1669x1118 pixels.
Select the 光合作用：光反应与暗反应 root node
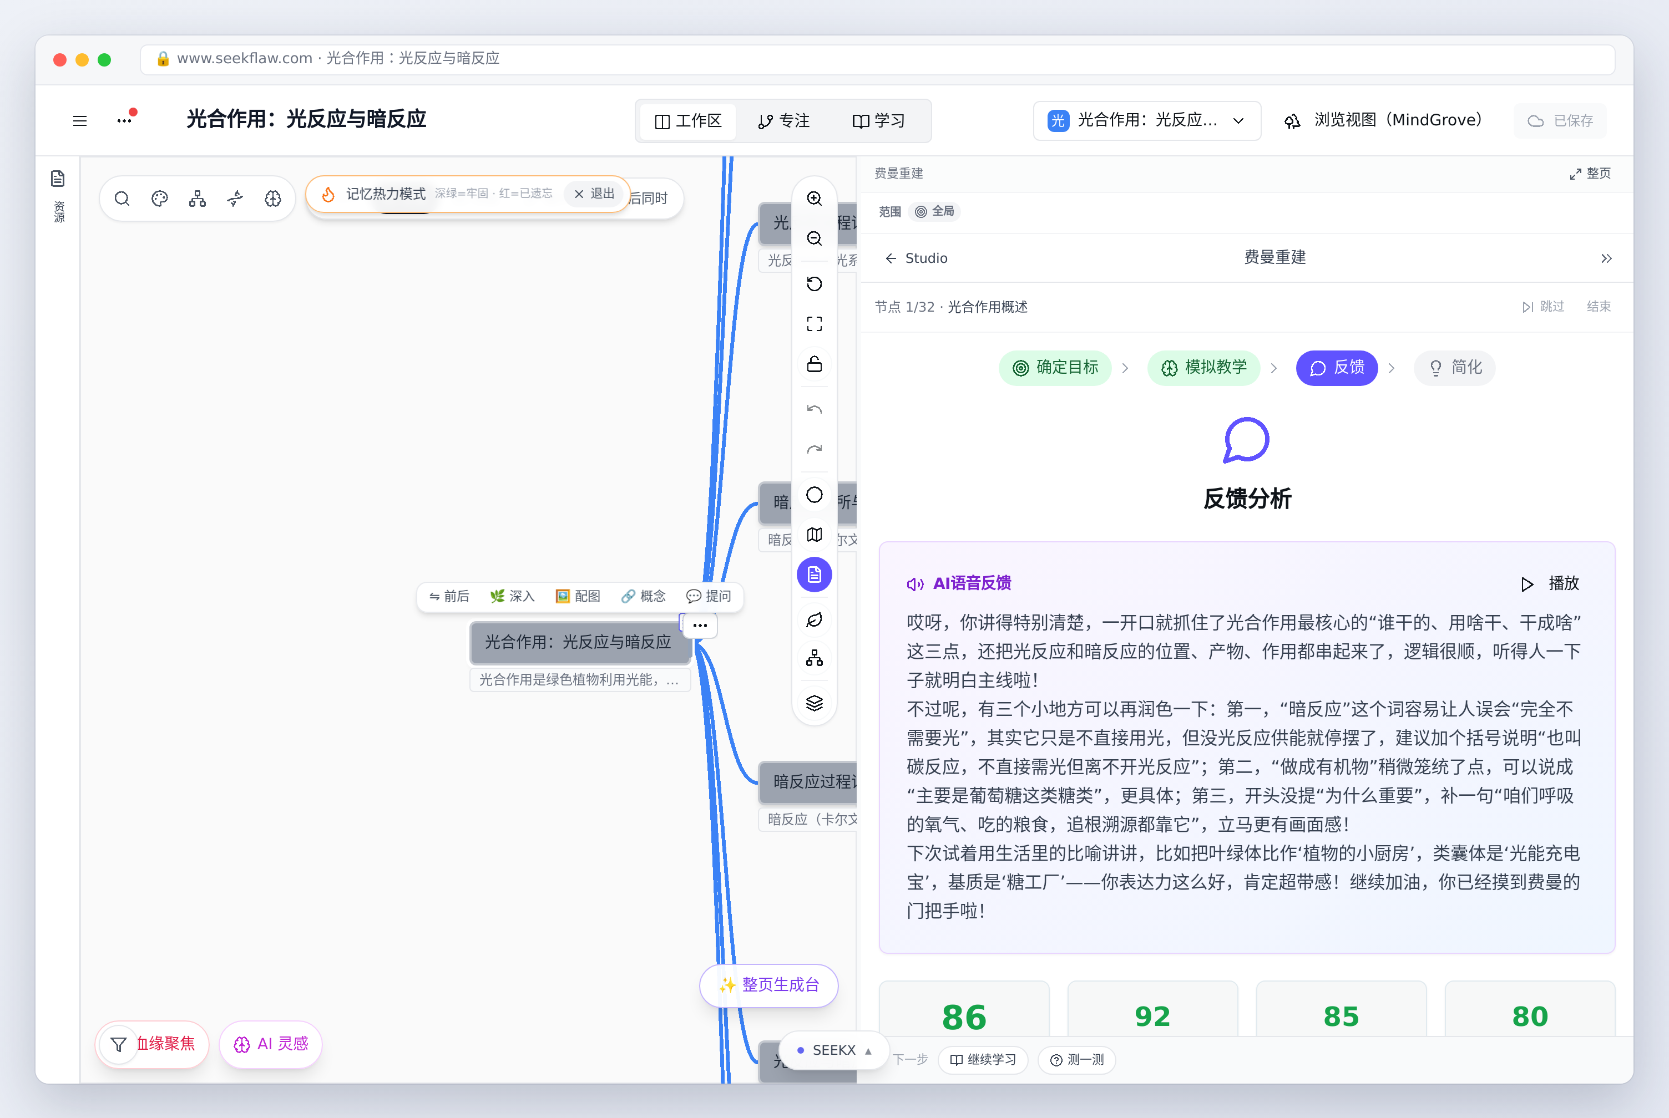(x=579, y=642)
